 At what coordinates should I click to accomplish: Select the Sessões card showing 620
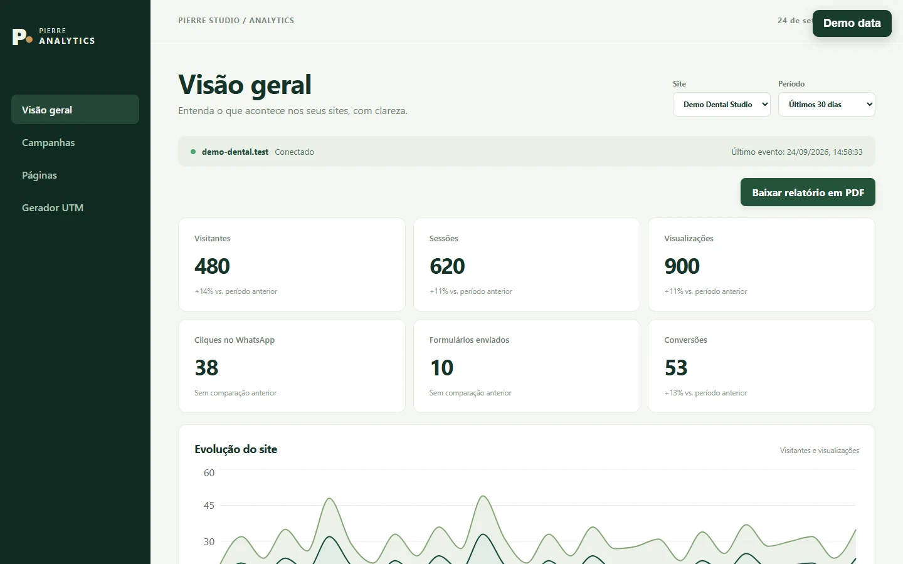[x=527, y=264]
